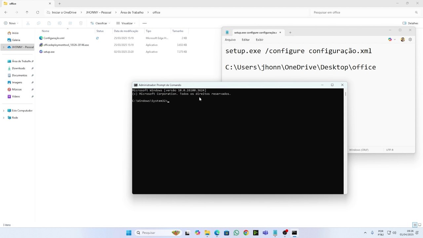The height and width of the screenshot is (238, 423).
Task: Click the chevron after Iniciar o OneDrive breadcrumb
Action: [x=82, y=12]
